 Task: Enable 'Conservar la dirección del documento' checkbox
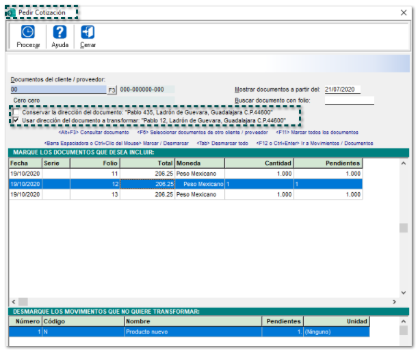coord(16,113)
